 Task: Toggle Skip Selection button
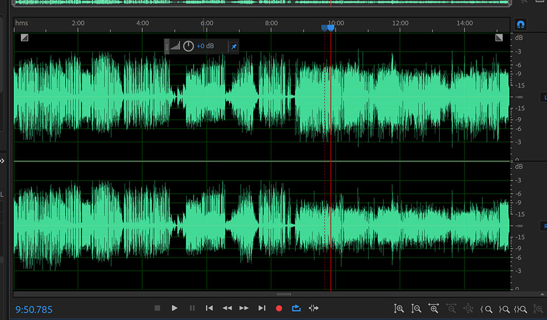[313, 308]
